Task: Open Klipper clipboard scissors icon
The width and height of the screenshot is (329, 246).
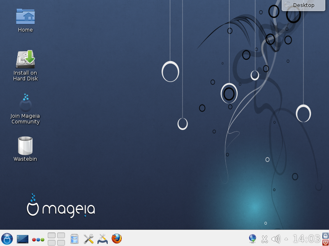Action: (x=264, y=239)
